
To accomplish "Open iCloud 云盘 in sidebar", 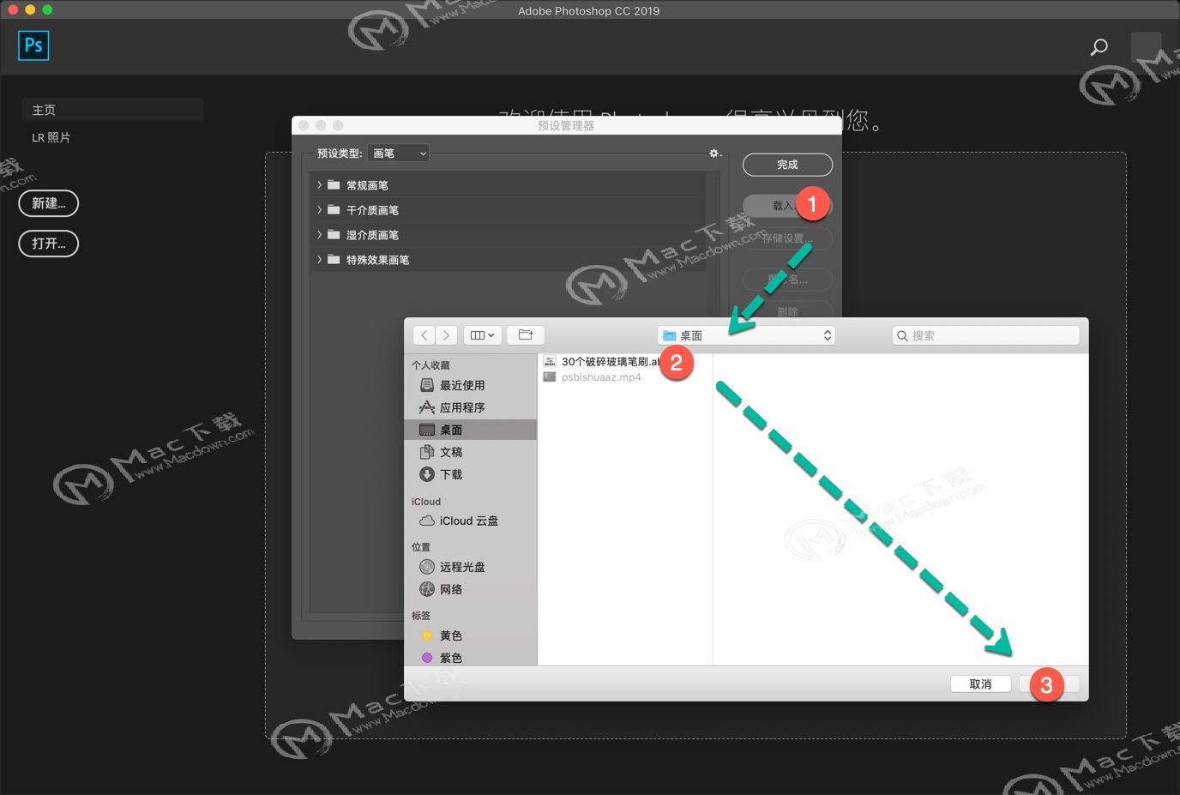I will pos(470,521).
